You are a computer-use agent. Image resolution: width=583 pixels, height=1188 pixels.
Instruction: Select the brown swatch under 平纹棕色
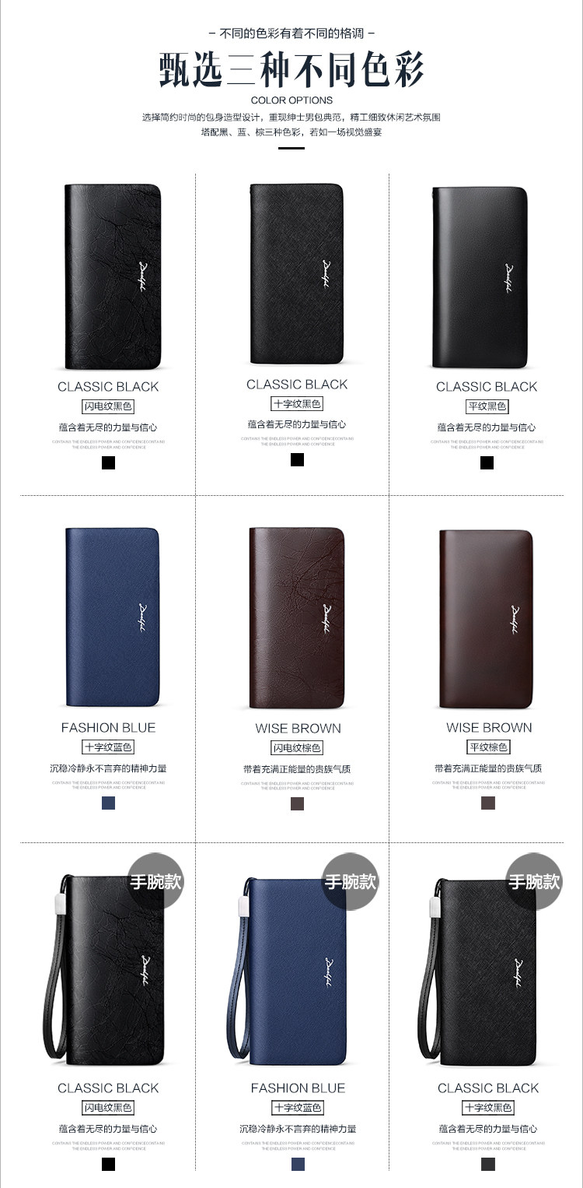tap(487, 803)
